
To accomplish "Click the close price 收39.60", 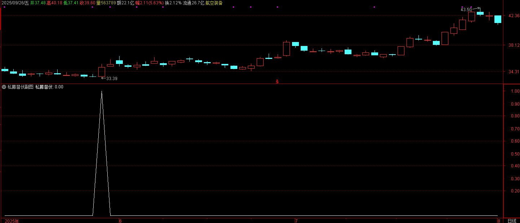I will (x=88, y=3).
